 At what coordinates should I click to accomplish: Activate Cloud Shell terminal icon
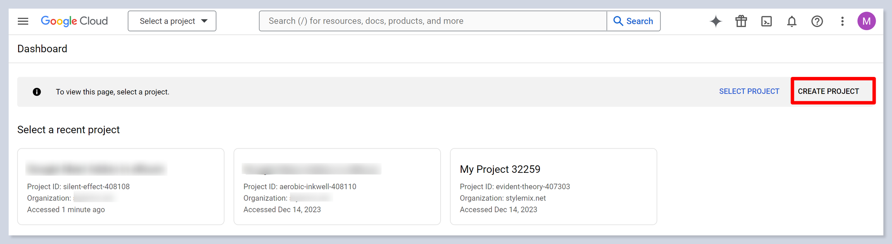point(766,21)
